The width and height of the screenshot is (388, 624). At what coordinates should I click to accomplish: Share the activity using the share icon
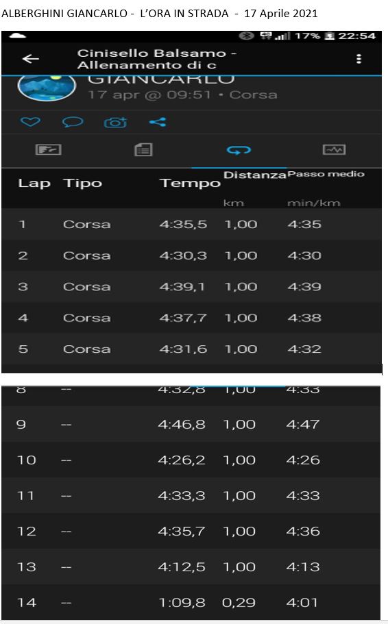click(158, 122)
